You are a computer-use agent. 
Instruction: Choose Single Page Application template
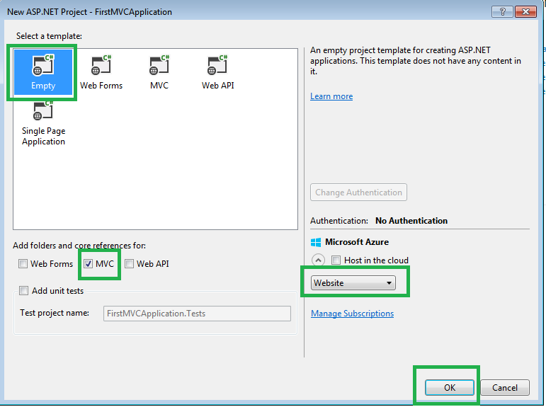coord(43,124)
